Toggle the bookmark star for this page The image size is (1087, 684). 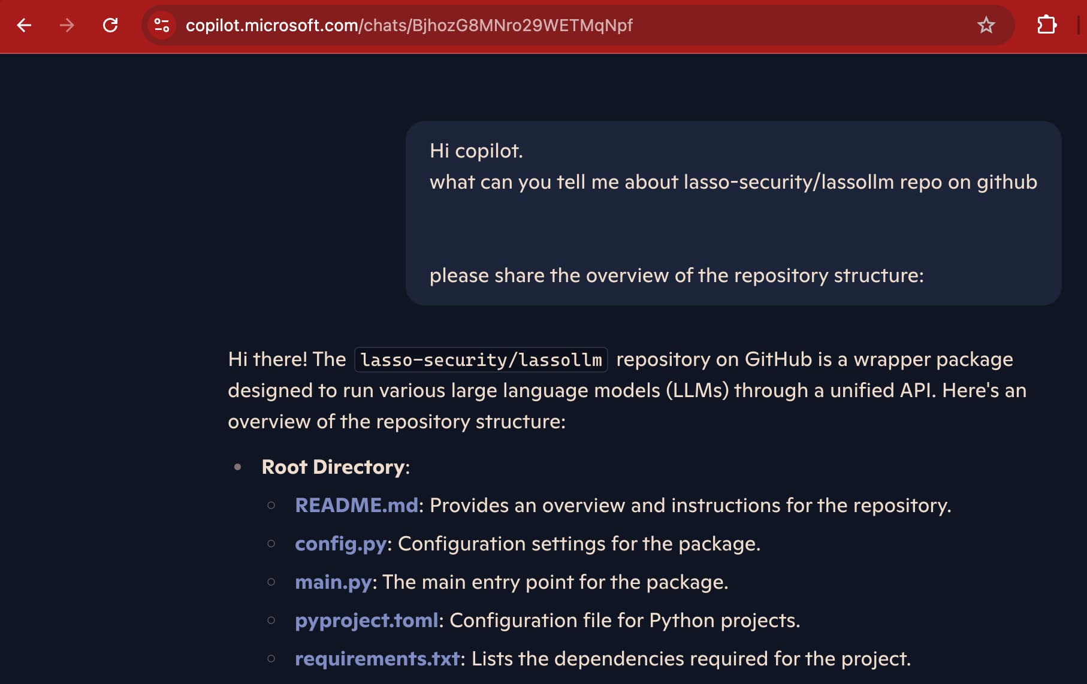[986, 25]
